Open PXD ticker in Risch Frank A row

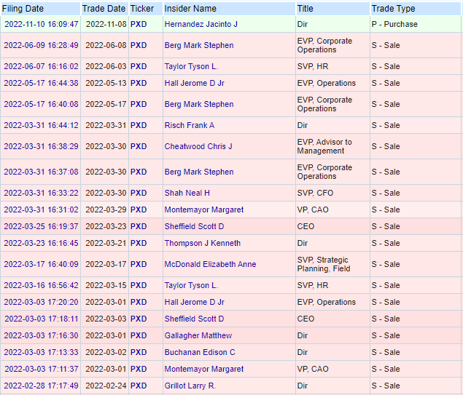point(139,125)
